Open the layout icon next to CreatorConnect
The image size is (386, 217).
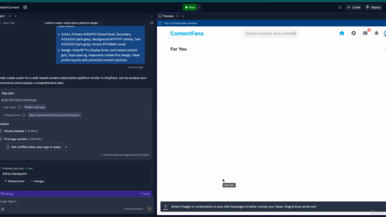[x=25, y=7]
